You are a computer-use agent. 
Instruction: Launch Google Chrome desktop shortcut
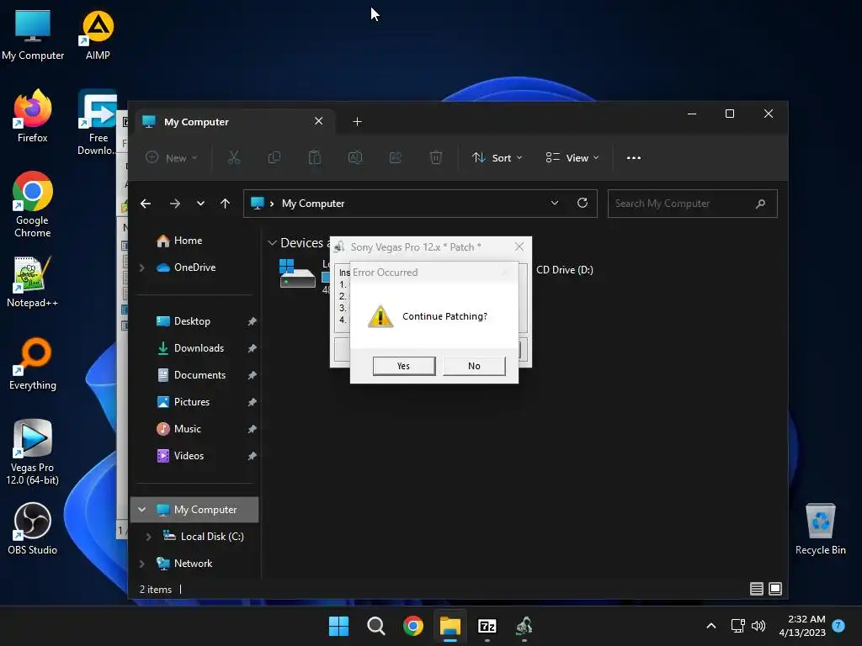click(33, 204)
